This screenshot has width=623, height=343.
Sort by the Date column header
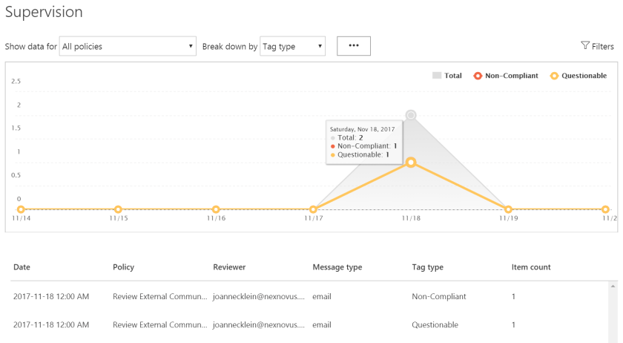[22, 267]
